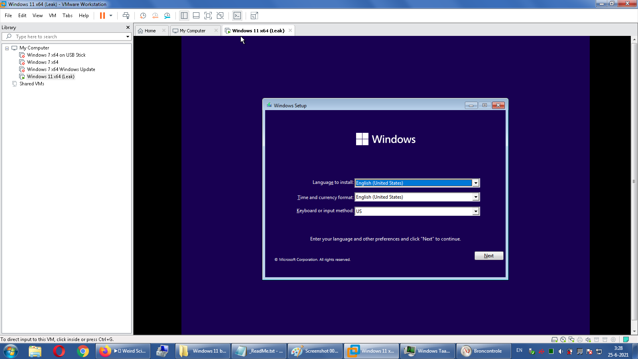Revert the VM to its previous snapshot

155,16
